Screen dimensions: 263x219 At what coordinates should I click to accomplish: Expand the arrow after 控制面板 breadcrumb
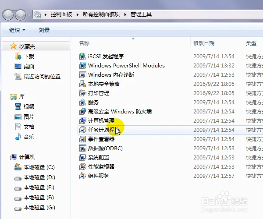(x=77, y=14)
